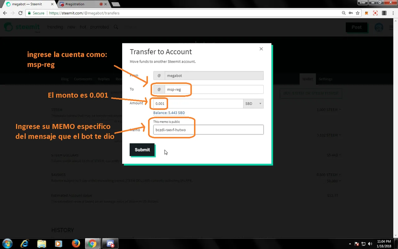Show hidden system tray icons
398x249 pixels.
click(x=350, y=244)
